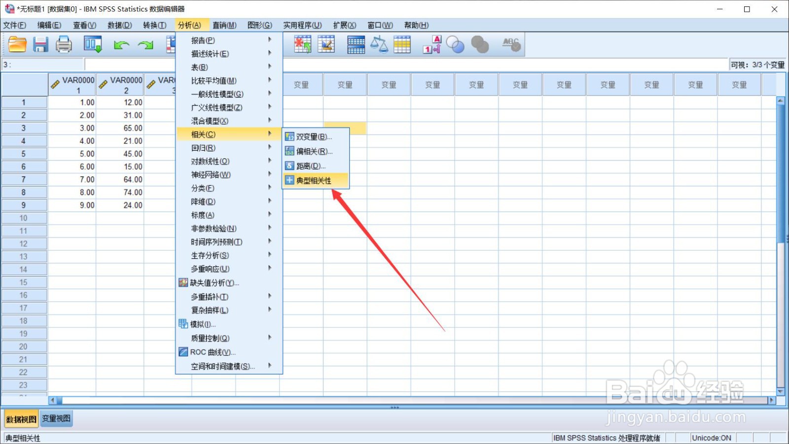Click the Spell check ABC icon
Screen dimensions: 789x444
[x=511, y=44]
